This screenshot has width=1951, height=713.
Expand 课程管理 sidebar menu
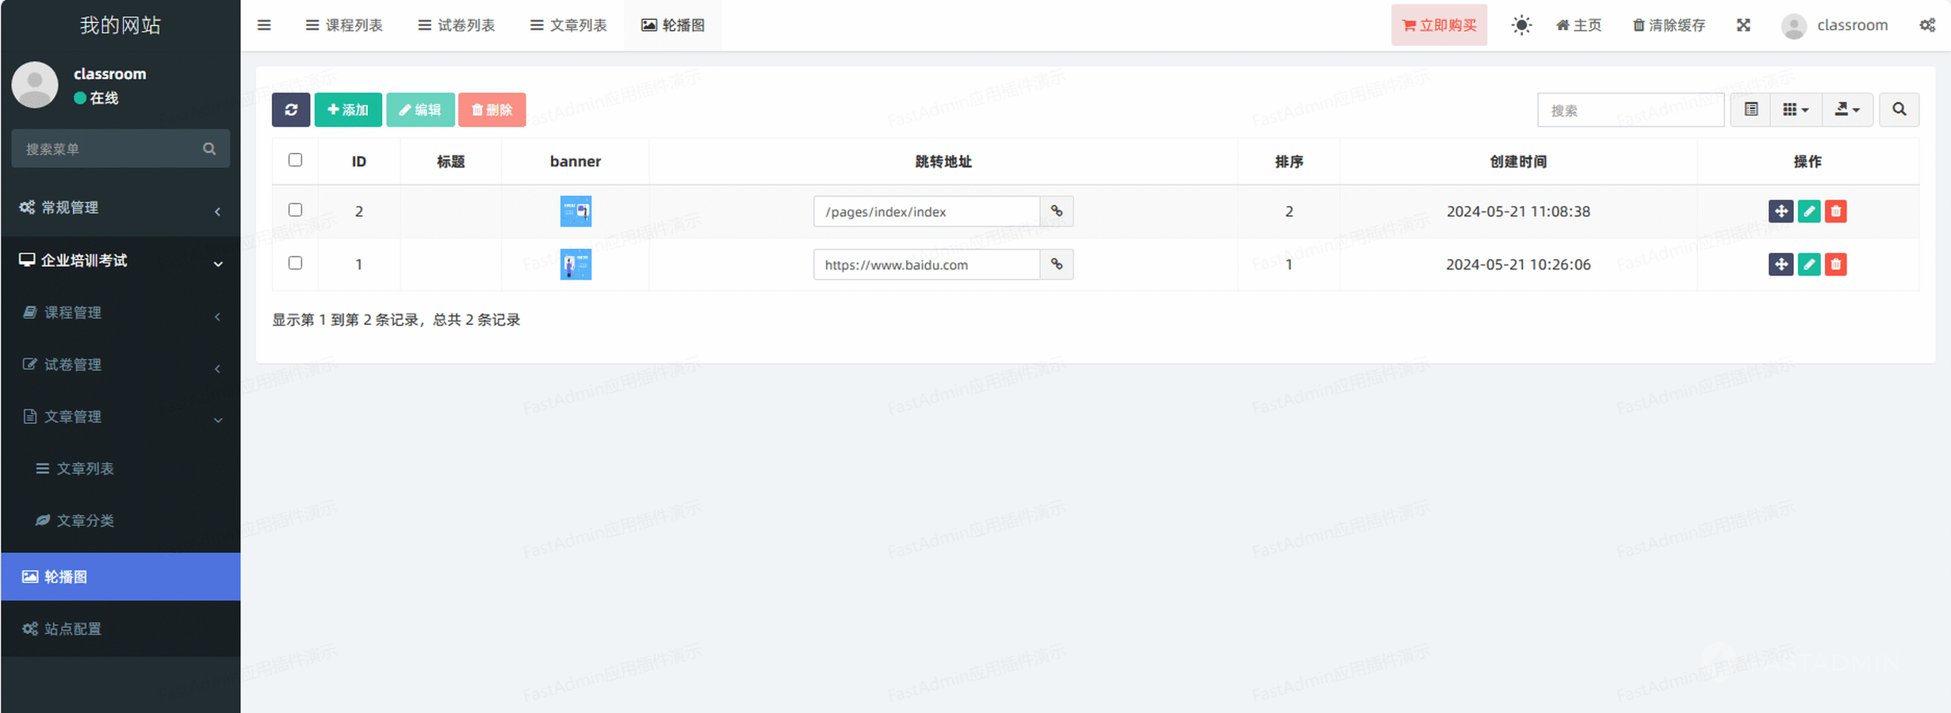121,313
